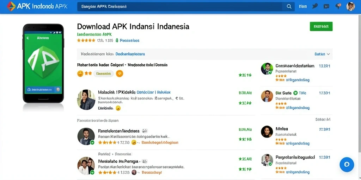361x180 pixels.
Task: Open the green Landienneitoo A9PK link
Action: [x=94, y=34]
